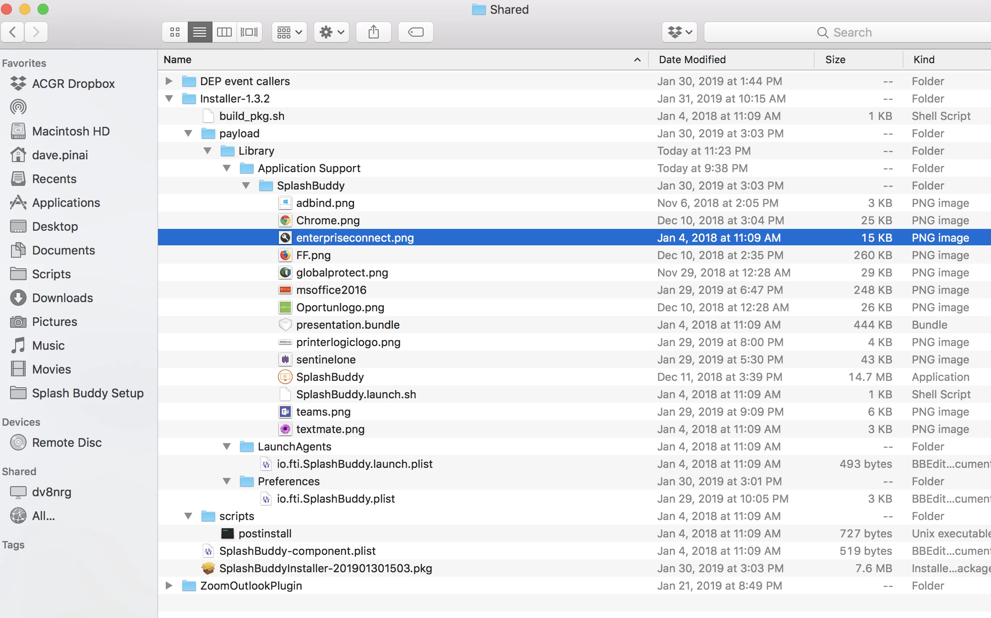Open Applications in the sidebar
The width and height of the screenshot is (991, 618).
tap(66, 203)
